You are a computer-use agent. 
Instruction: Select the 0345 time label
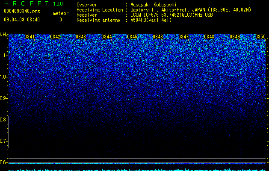click(132, 37)
